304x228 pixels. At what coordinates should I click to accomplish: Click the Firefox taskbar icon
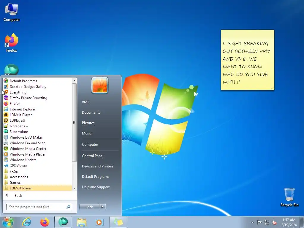[45, 222]
